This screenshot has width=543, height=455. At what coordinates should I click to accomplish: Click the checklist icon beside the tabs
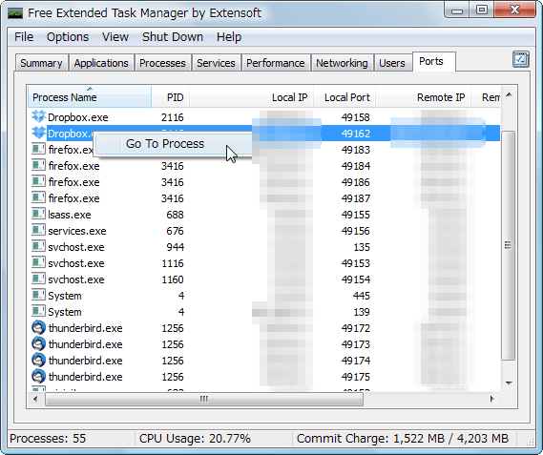521,59
